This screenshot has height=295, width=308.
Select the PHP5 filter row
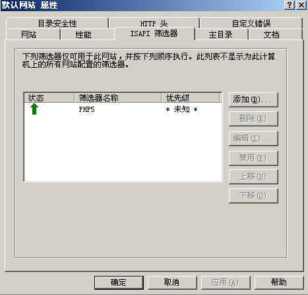pyautogui.click(x=123, y=109)
